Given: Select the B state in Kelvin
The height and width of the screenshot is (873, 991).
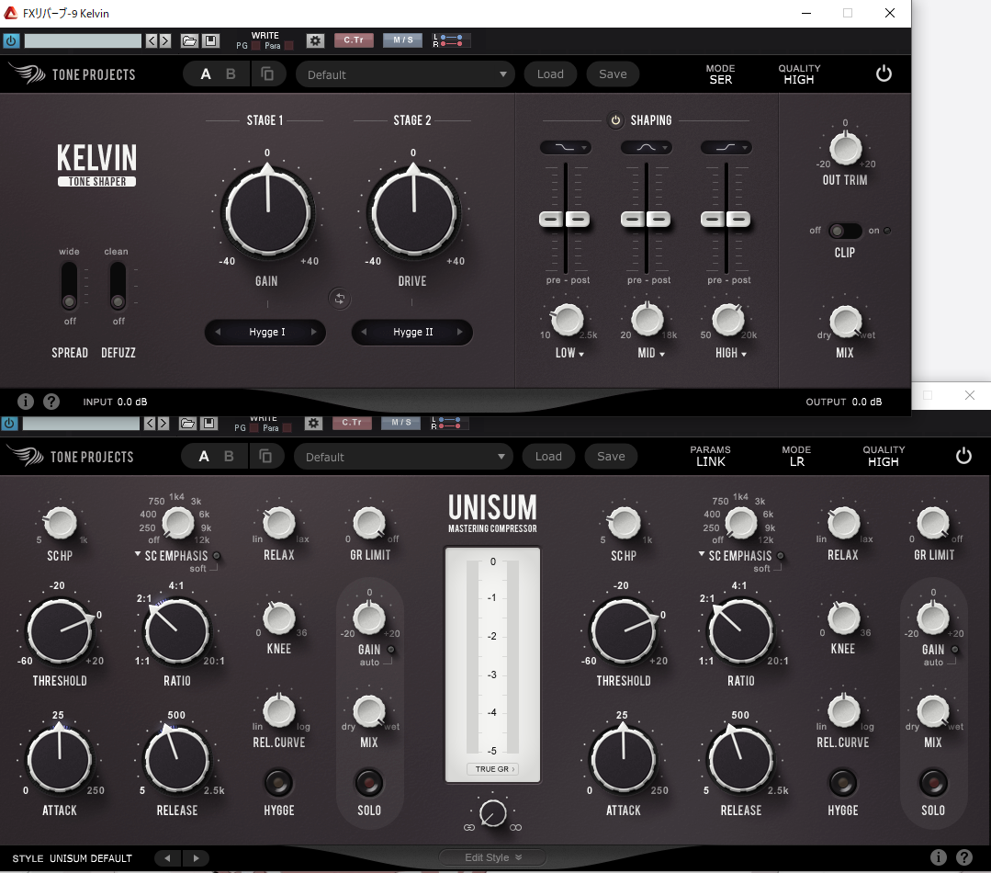Looking at the screenshot, I should tap(231, 74).
